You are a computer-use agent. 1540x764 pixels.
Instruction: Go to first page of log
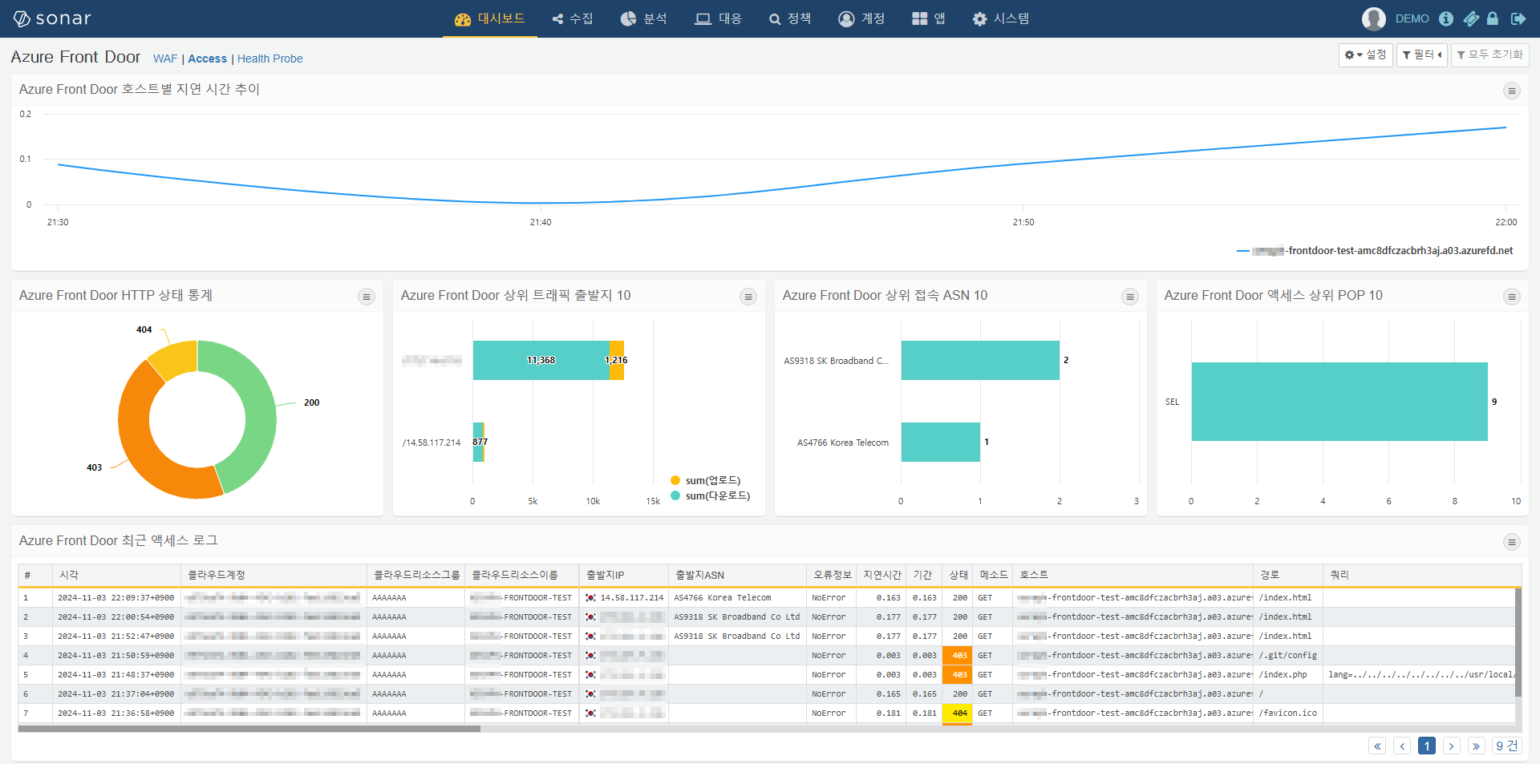point(1377,746)
